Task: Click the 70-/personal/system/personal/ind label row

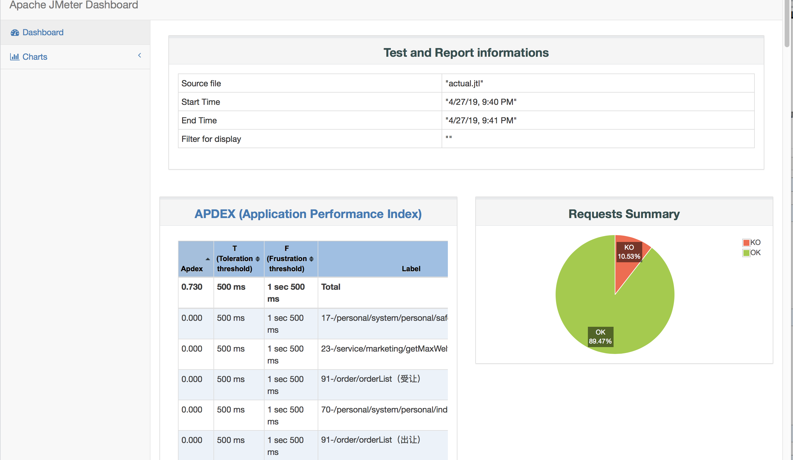Action: click(x=384, y=410)
